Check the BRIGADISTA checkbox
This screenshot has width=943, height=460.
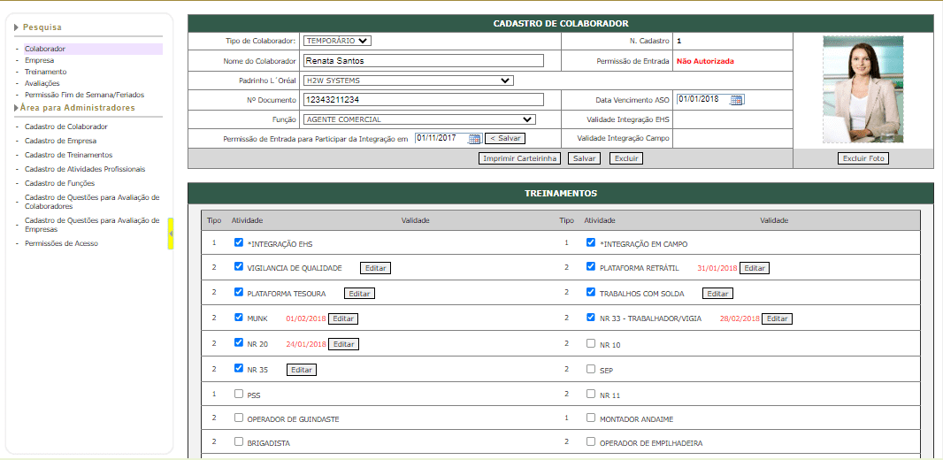click(239, 441)
